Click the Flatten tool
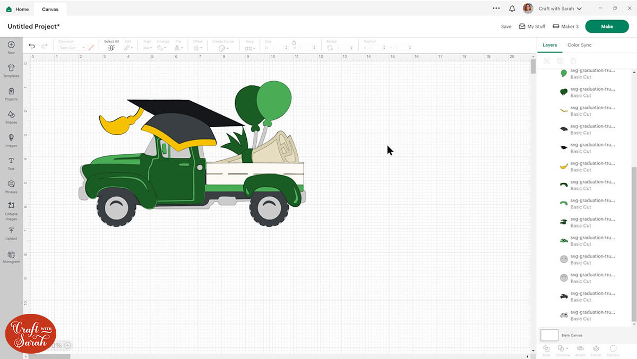Image resolution: width=637 pixels, height=359 pixels. coord(596,350)
